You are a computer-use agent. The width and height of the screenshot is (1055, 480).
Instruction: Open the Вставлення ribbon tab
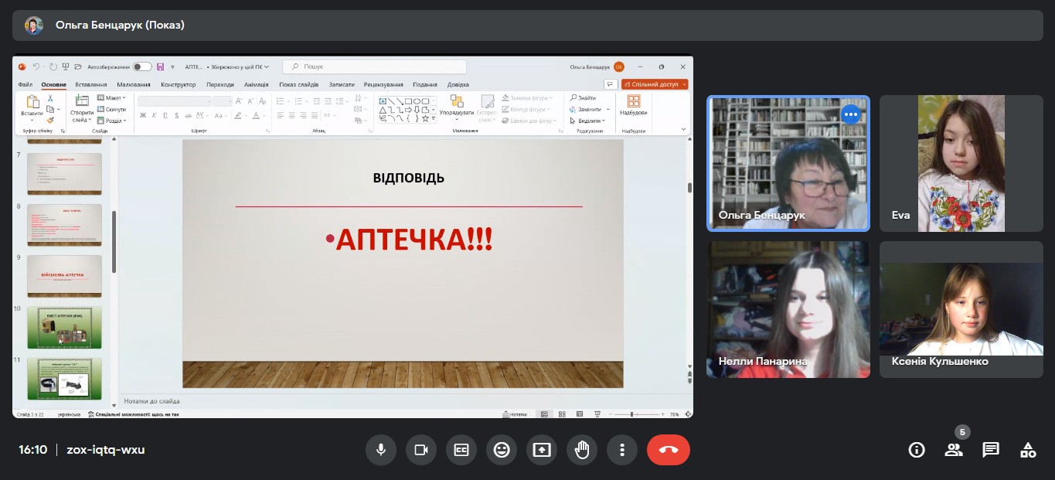pyautogui.click(x=91, y=84)
